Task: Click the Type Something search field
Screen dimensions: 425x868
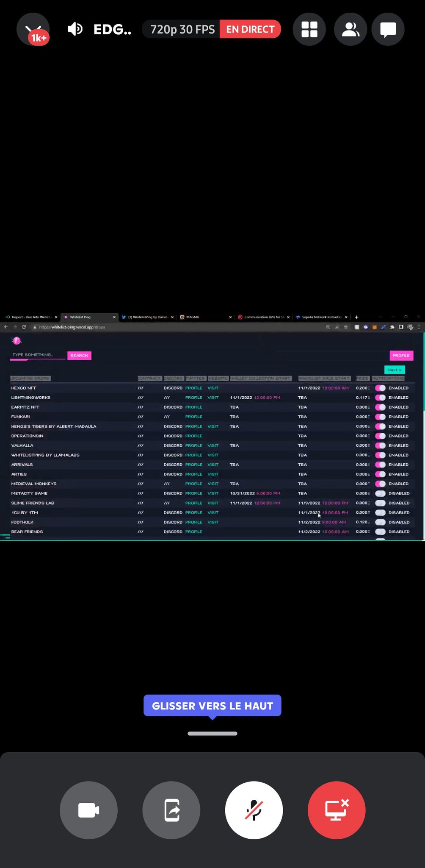Action: pyautogui.click(x=38, y=355)
